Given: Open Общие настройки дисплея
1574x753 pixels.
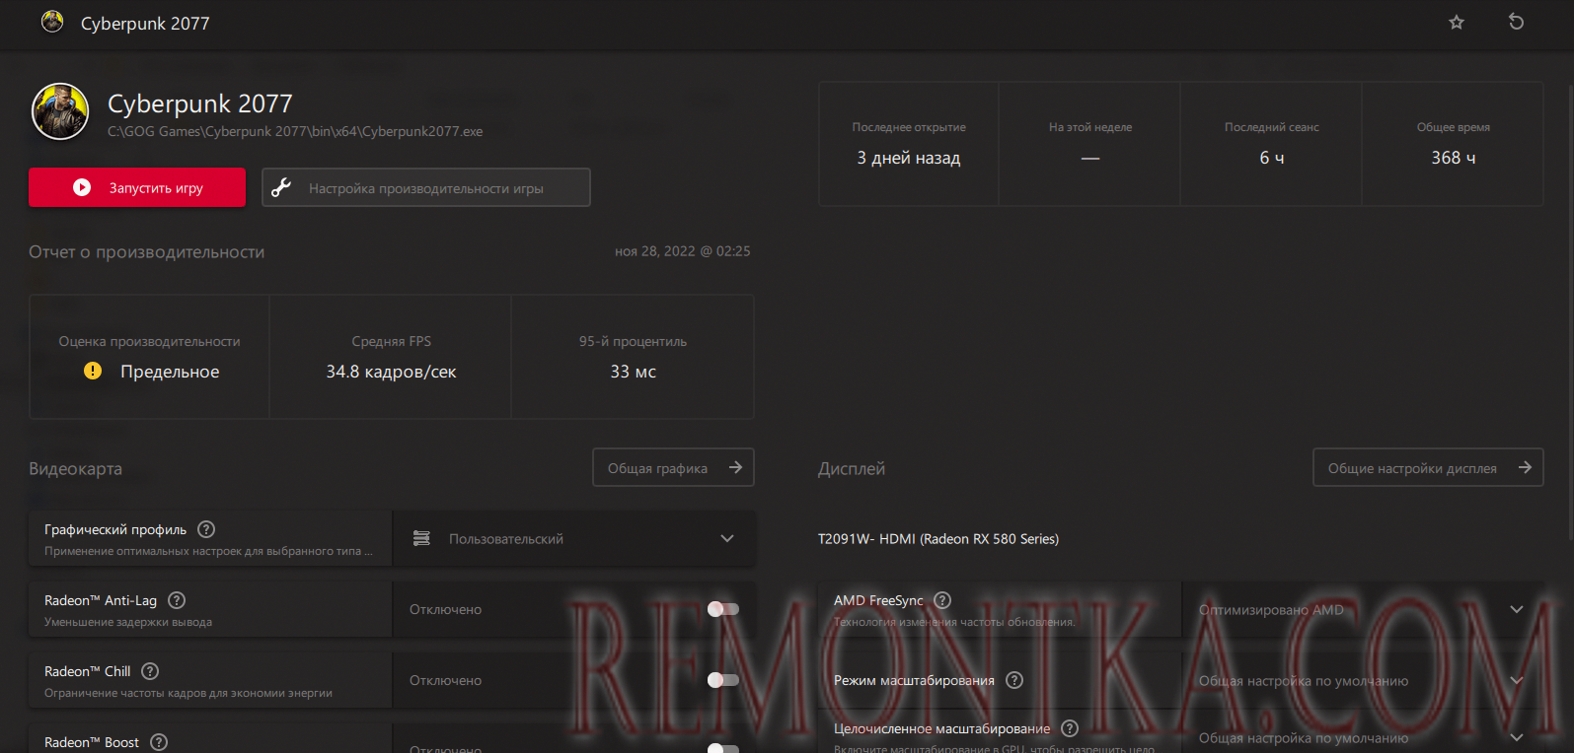Looking at the screenshot, I should click(1428, 467).
